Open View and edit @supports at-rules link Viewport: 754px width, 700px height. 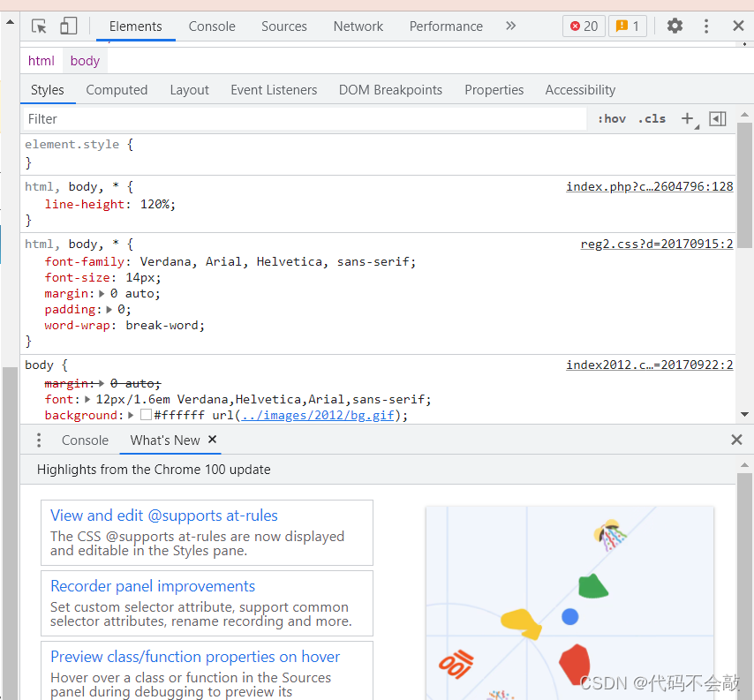pyautogui.click(x=164, y=516)
